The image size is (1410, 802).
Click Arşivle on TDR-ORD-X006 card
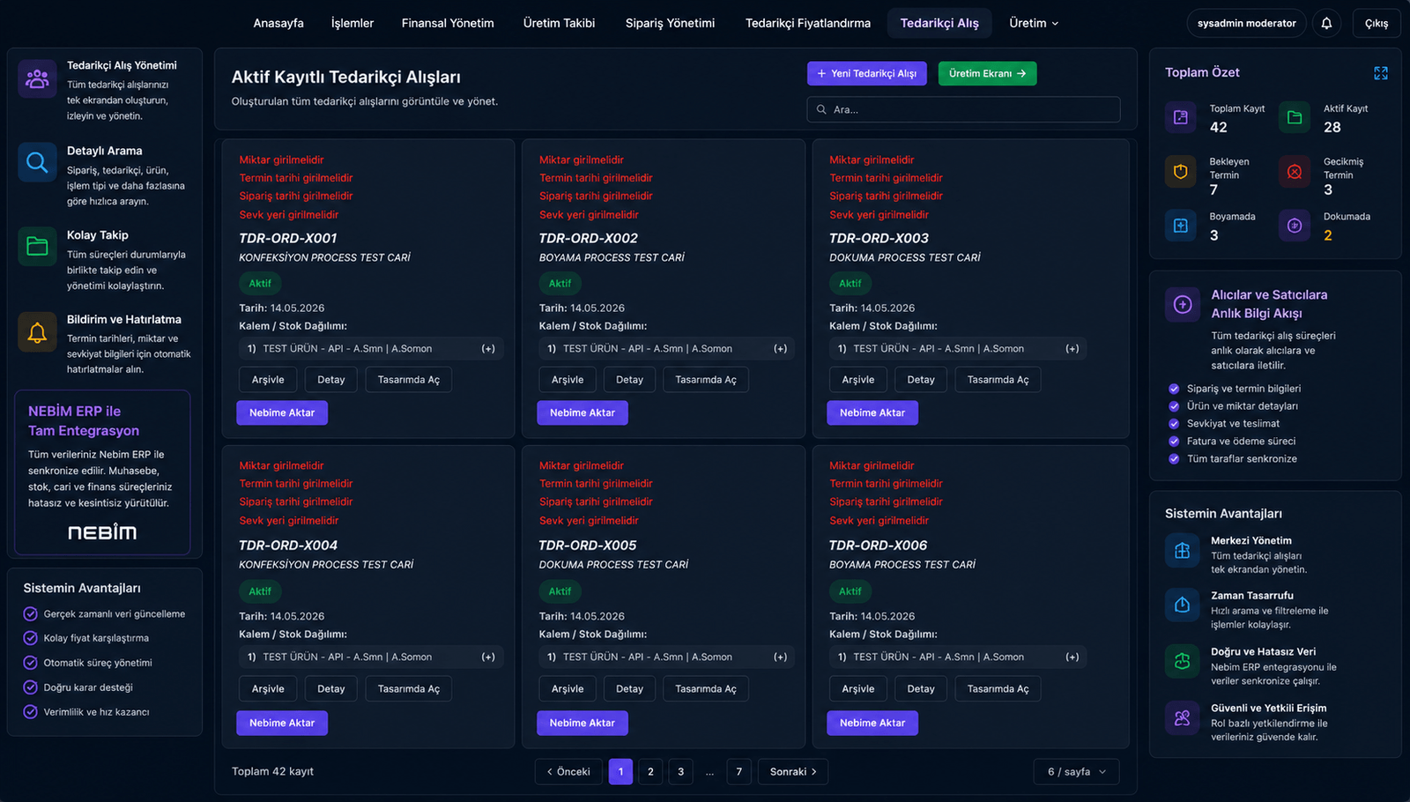[858, 689]
